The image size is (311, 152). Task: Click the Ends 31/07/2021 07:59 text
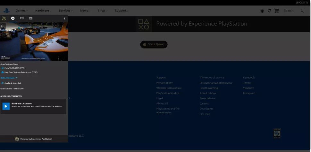coord(14,68)
